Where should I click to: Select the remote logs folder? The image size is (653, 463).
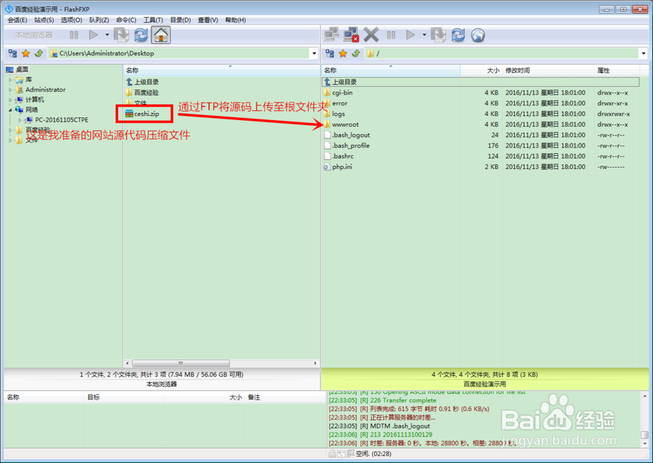pos(338,113)
